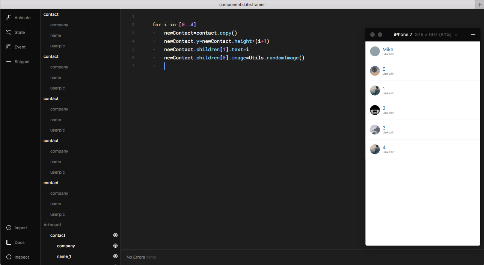Click the children[1].text=i line
This screenshot has height=265, width=484.
click(207, 50)
